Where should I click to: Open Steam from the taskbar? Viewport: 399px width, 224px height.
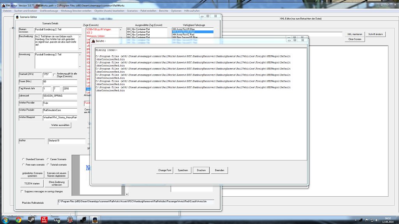click(31, 220)
